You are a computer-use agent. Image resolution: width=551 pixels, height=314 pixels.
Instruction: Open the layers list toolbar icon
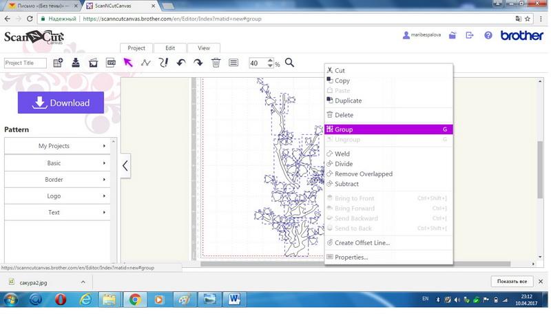233,63
